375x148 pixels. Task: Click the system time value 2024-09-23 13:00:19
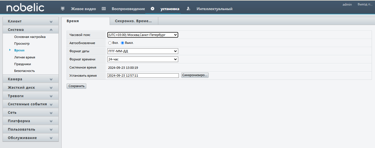click(123, 68)
